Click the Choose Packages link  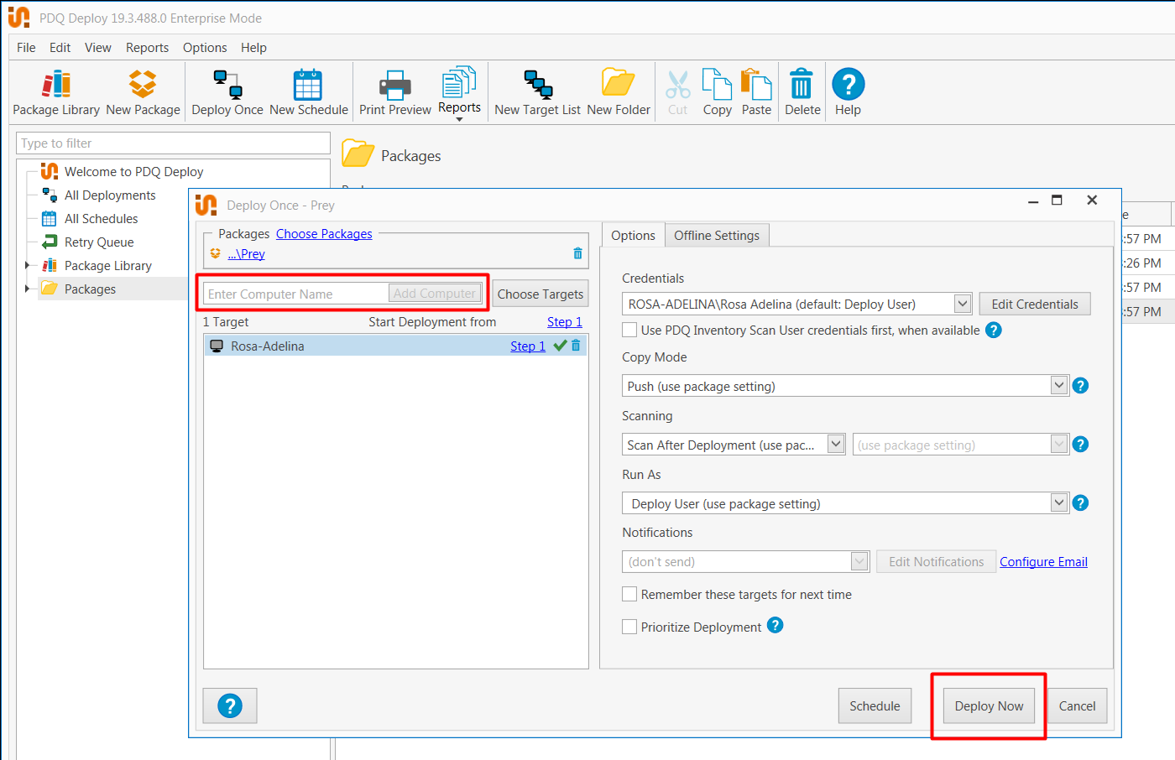(x=324, y=233)
